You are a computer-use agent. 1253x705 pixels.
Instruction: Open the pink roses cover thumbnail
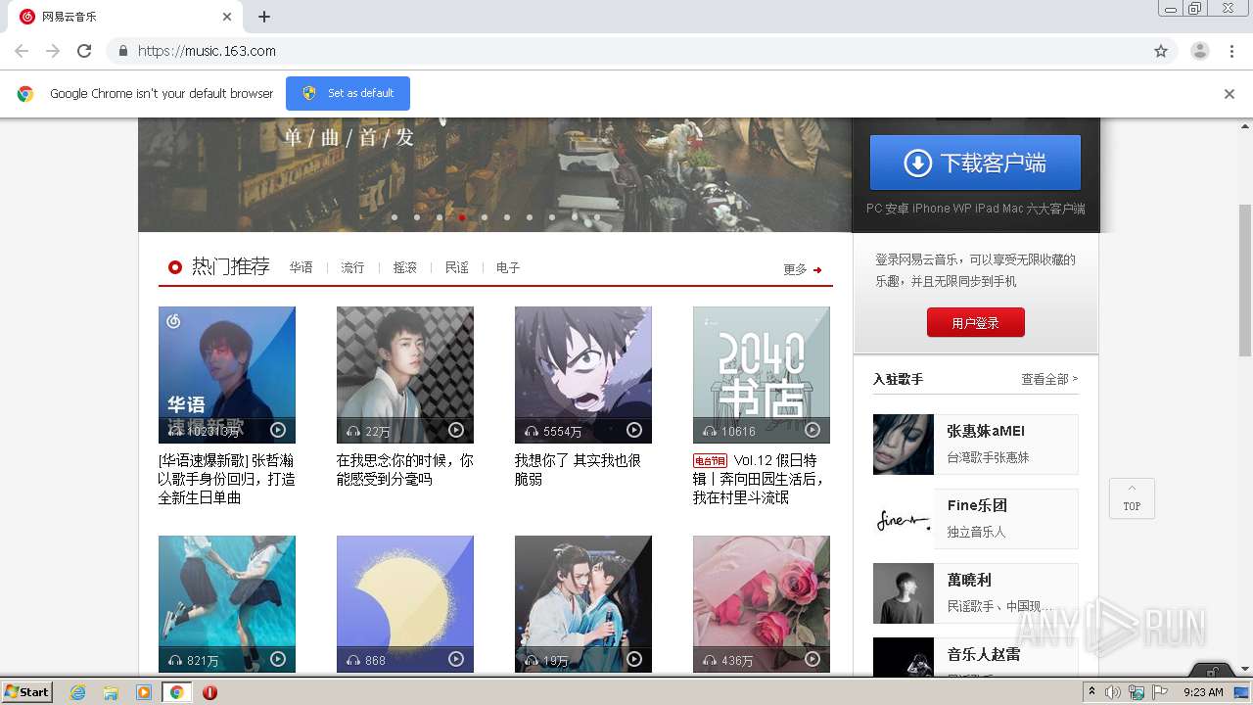click(x=762, y=603)
